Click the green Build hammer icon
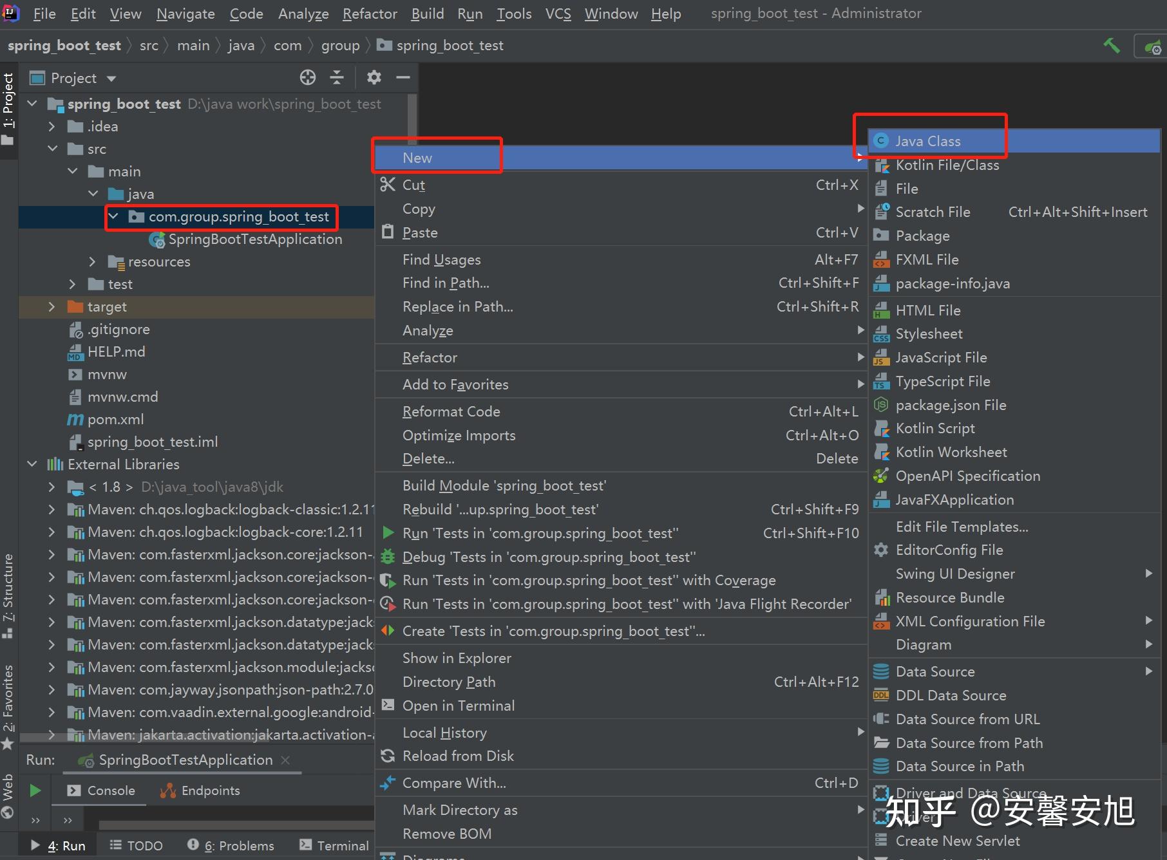This screenshot has height=860, width=1167. [x=1111, y=45]
